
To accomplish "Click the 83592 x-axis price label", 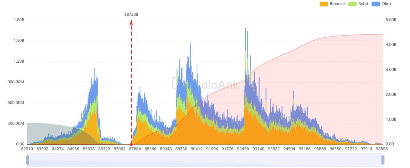I will coord(43,149).
